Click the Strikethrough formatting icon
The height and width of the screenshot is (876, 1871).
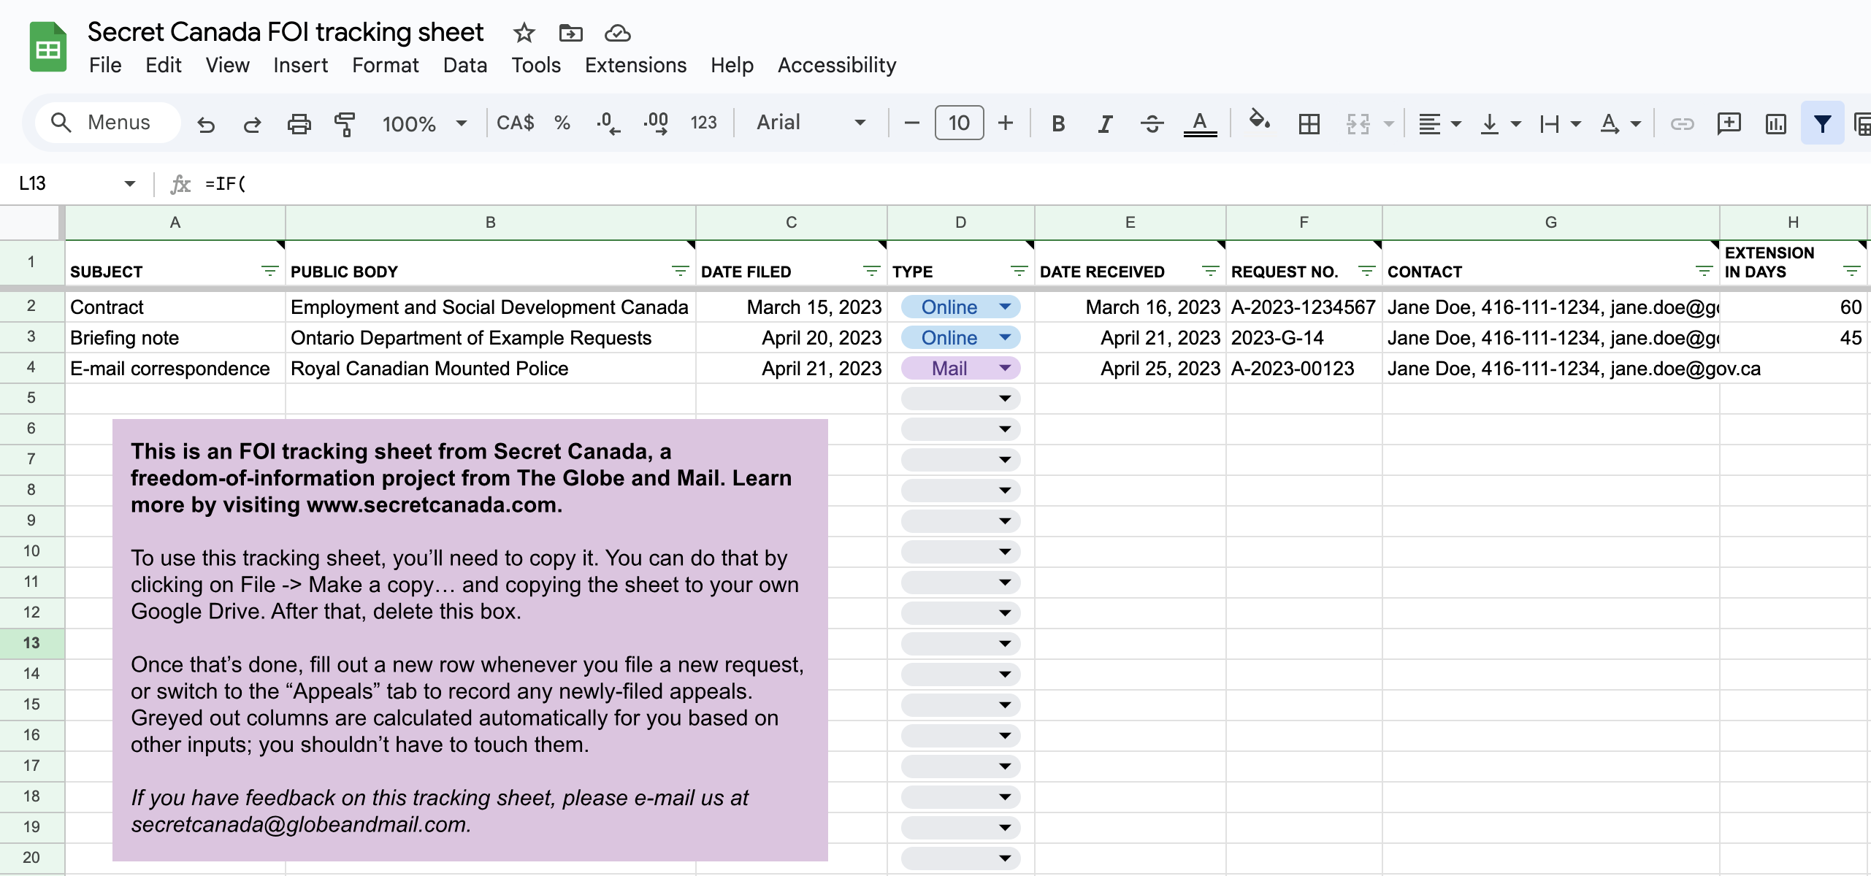coord(1152,124)
